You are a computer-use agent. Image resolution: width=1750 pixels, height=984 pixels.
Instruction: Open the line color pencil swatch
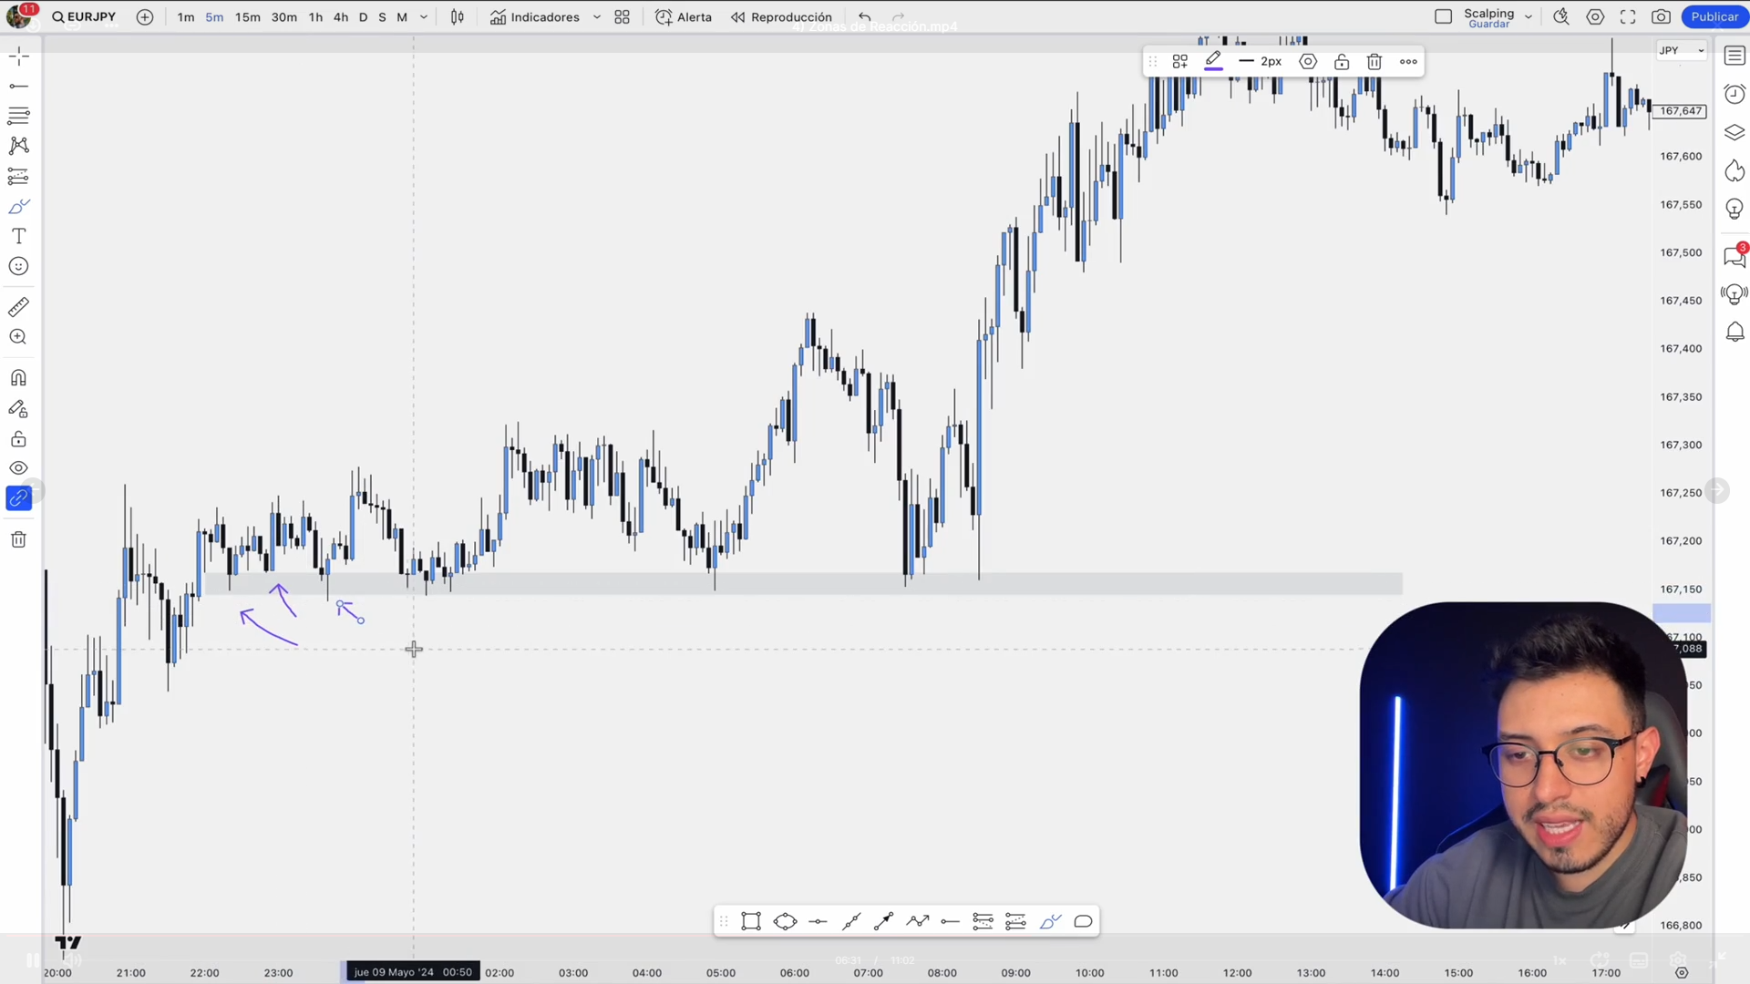[x=1213, y=62]
